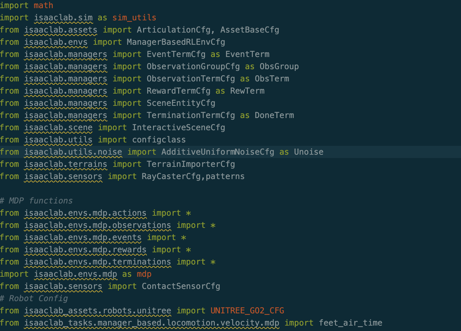Click the DoneTerm alias
The width and height of the screenshot is (461, 331).
tap(274, 115)
